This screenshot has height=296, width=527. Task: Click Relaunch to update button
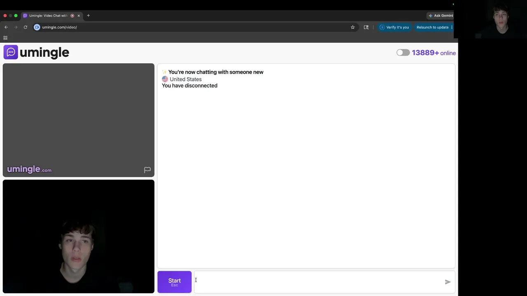(x=434, y=27)
